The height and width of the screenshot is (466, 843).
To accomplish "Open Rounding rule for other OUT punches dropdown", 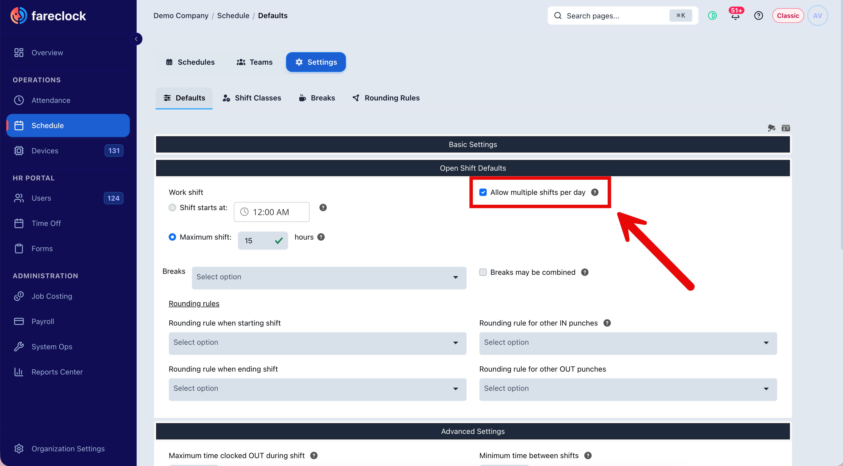I will (x=628, y=389).
